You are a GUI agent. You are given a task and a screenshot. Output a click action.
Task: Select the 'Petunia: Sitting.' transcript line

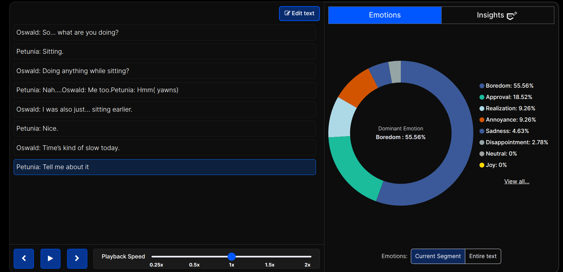[x=164, y=52]
